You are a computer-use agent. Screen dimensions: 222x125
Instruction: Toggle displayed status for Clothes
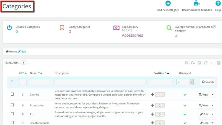point(185,94)
